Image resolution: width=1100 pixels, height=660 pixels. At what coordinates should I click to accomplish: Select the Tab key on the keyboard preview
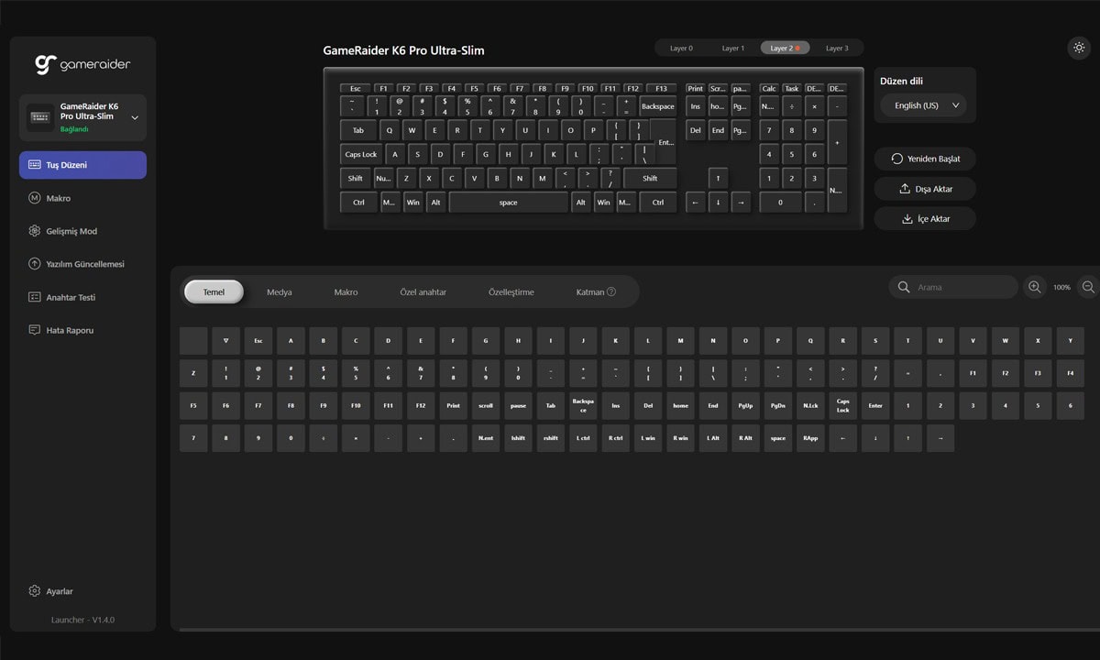(357, 130)
